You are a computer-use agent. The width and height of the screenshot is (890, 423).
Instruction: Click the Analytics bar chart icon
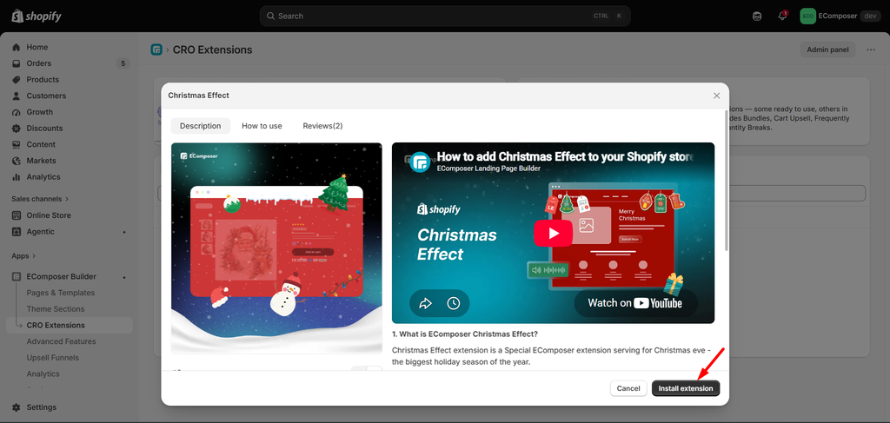[x=17, y=177]
